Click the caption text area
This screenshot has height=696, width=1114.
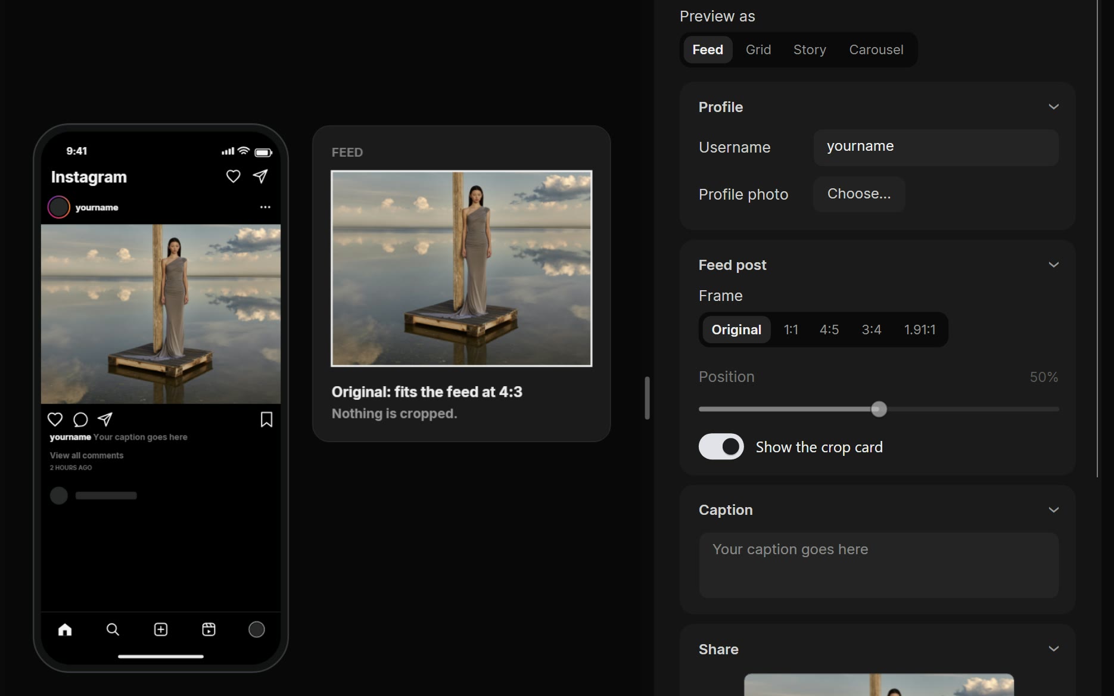tap(879, 565)
